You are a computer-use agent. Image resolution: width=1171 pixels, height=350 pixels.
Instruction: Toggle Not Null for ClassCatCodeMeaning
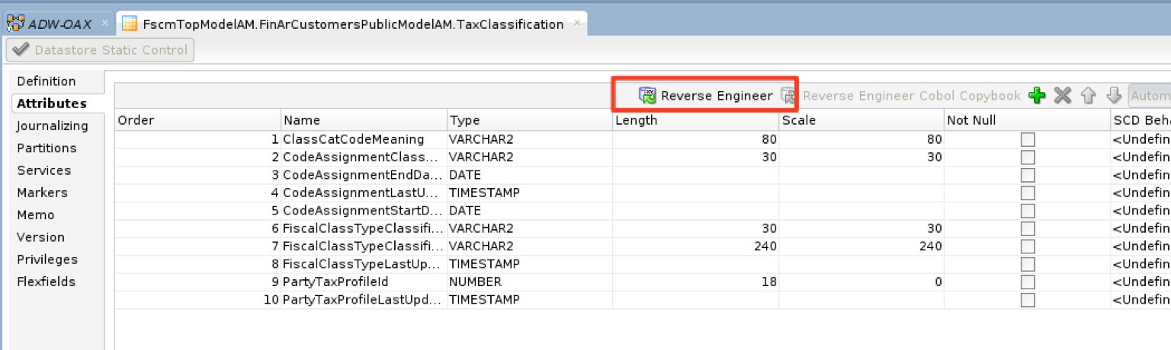coord(1028,140)
